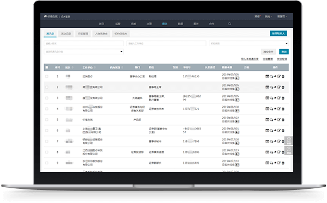Click the blue query button beside clear conditions
This screenshot has width=327, height=203.
click(x=284, y=52)
